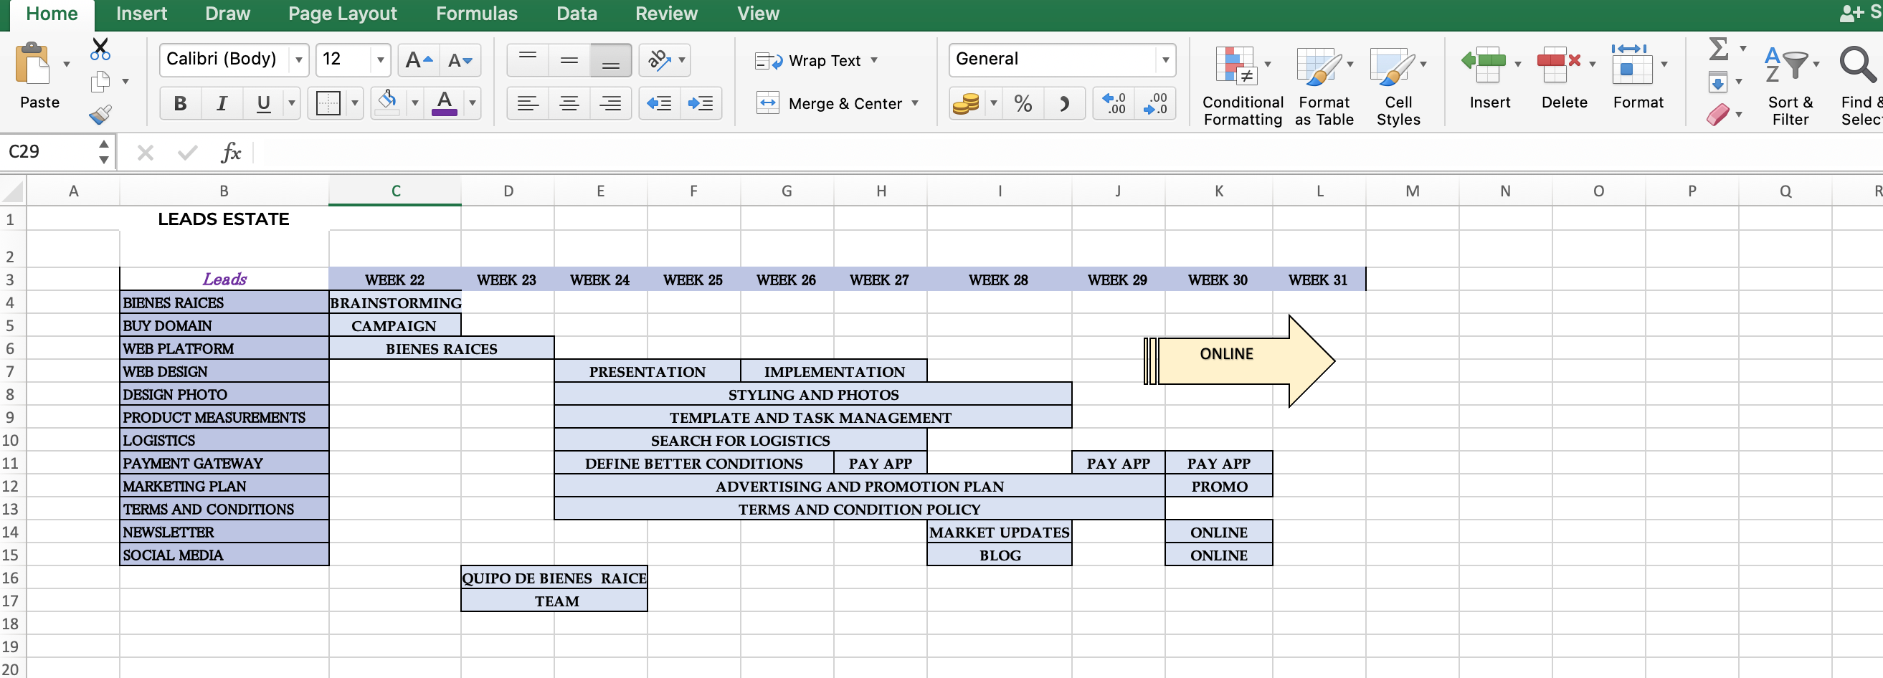Click the Paste clipboard icon
This screenshot has height=678, width=1883.
33,63
